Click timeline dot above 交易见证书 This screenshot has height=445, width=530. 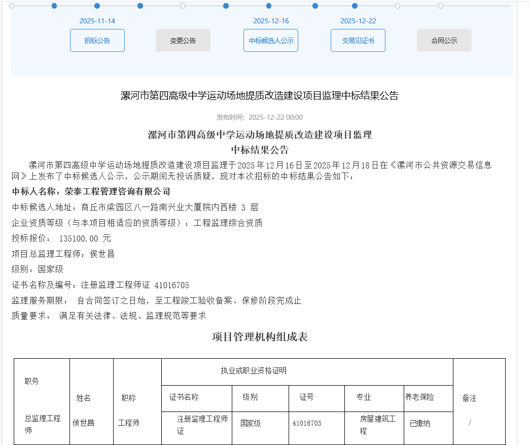(x=355, y=6)
